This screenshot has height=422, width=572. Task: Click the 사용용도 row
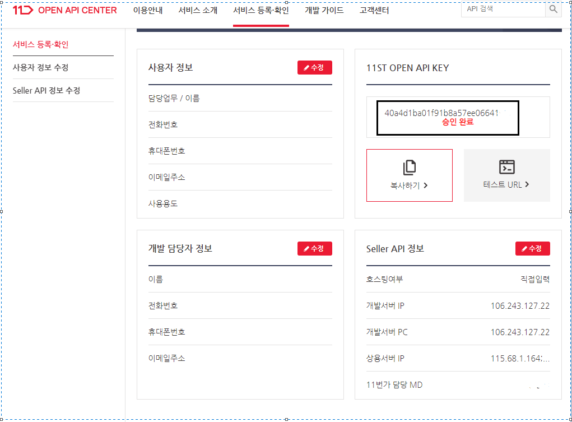[240, 203]
